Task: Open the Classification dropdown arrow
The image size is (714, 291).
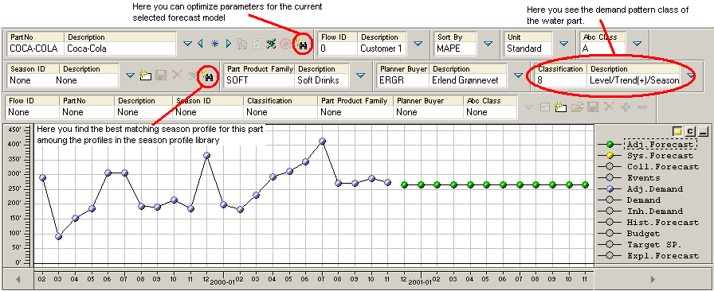Action: click(x=691, y=76)
